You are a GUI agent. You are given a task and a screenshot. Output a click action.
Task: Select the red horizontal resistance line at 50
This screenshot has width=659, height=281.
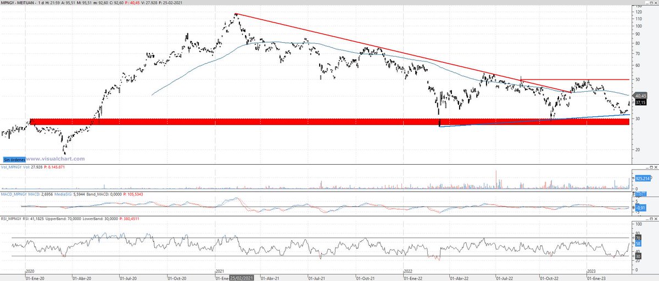(x=574, y=80)
